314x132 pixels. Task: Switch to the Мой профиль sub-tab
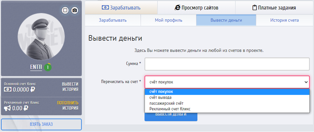click(x=168, y=20)
